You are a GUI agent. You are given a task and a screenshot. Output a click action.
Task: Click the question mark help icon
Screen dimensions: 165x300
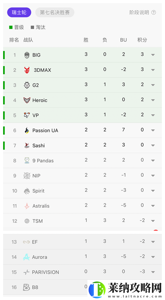[x=154, y=12]
